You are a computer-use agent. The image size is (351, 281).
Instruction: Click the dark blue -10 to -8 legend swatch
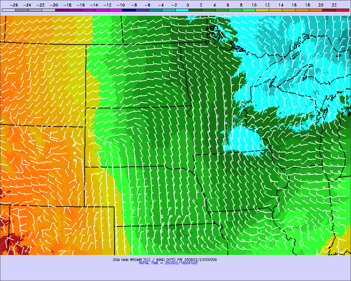tap(129, 10)
